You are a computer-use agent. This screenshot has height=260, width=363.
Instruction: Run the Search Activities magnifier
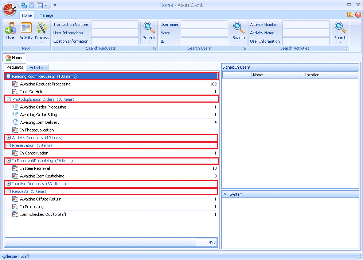coord(340,31)
